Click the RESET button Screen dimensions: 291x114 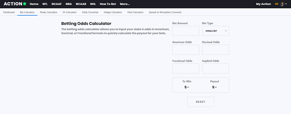pos(201,102)
